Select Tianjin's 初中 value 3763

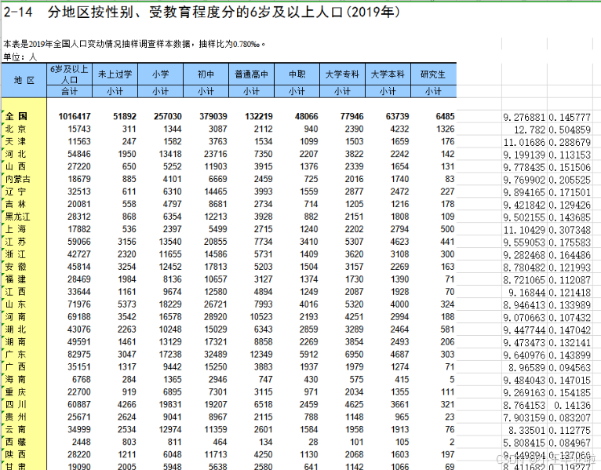coord(217,141)
